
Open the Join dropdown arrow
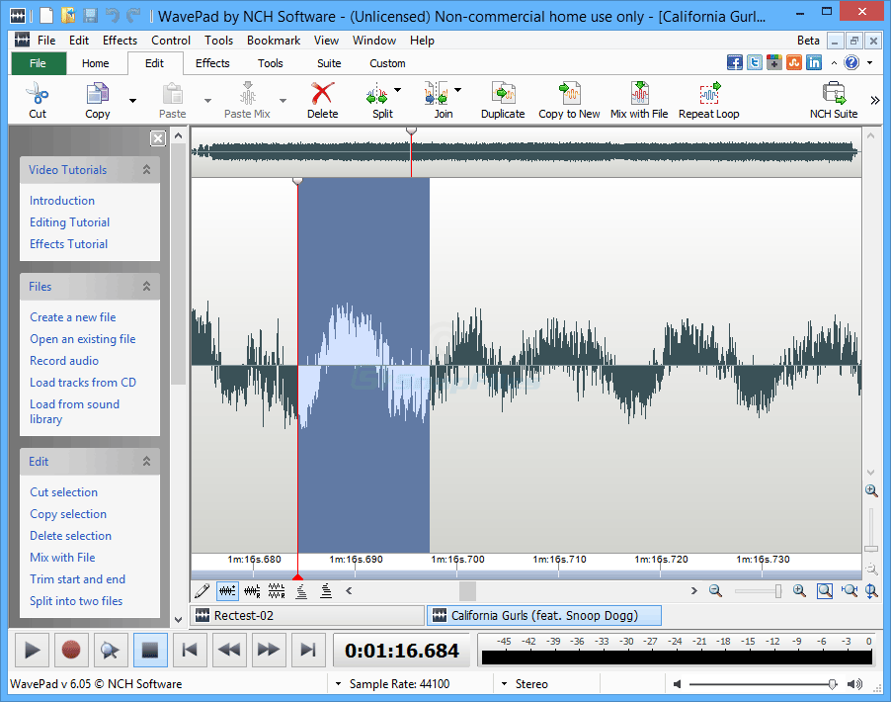[458, 89]
